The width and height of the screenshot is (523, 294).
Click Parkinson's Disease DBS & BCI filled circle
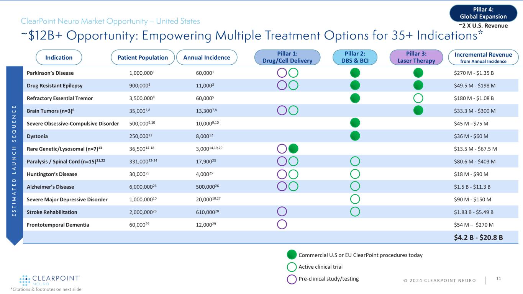pos(355,73)
